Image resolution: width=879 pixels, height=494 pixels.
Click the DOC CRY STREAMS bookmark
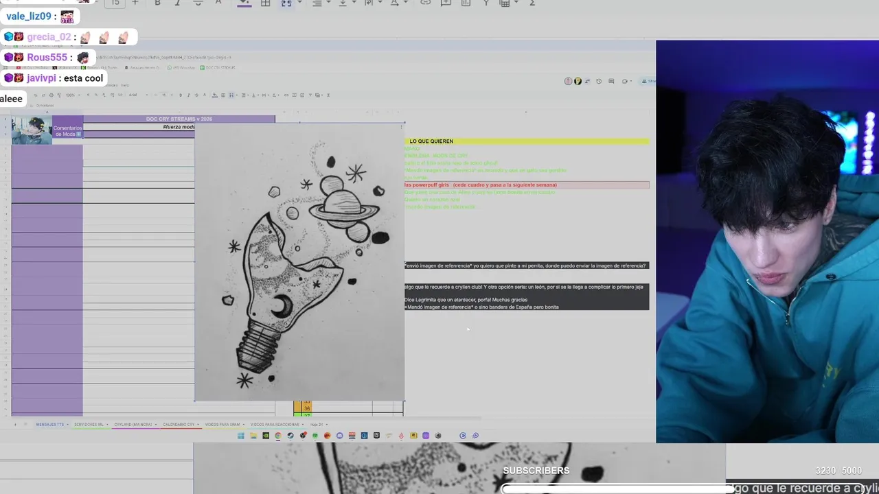tap(218, 67)
